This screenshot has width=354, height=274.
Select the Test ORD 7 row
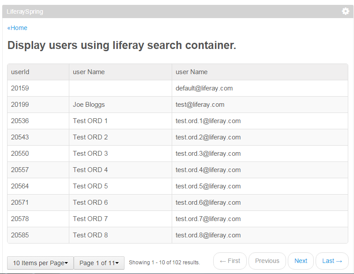click(178, 219)
